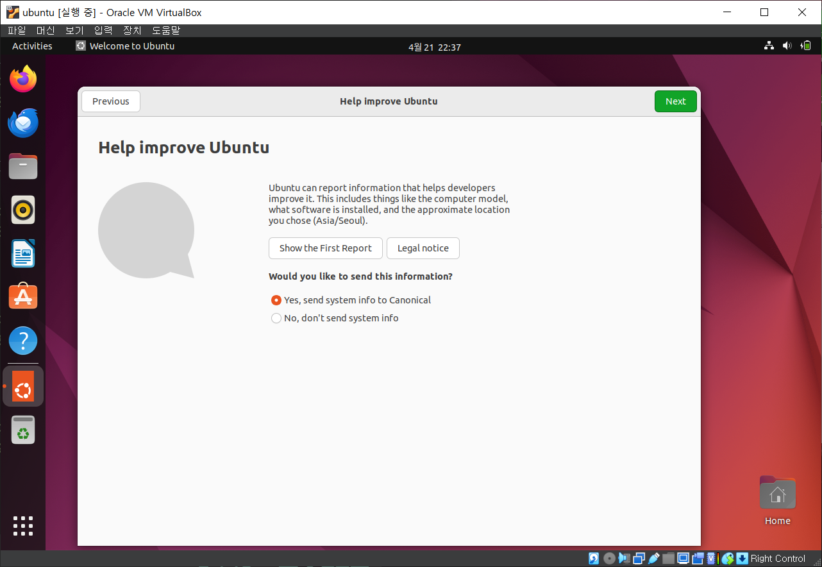
Task: Select No, don't send system info
Action: [x=335, y=318]
